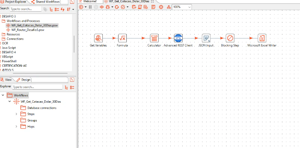Viewport: 300px width, 148px height.
Task: Select the DESAFIO 3 project
Action: click(x=8, y=16)
